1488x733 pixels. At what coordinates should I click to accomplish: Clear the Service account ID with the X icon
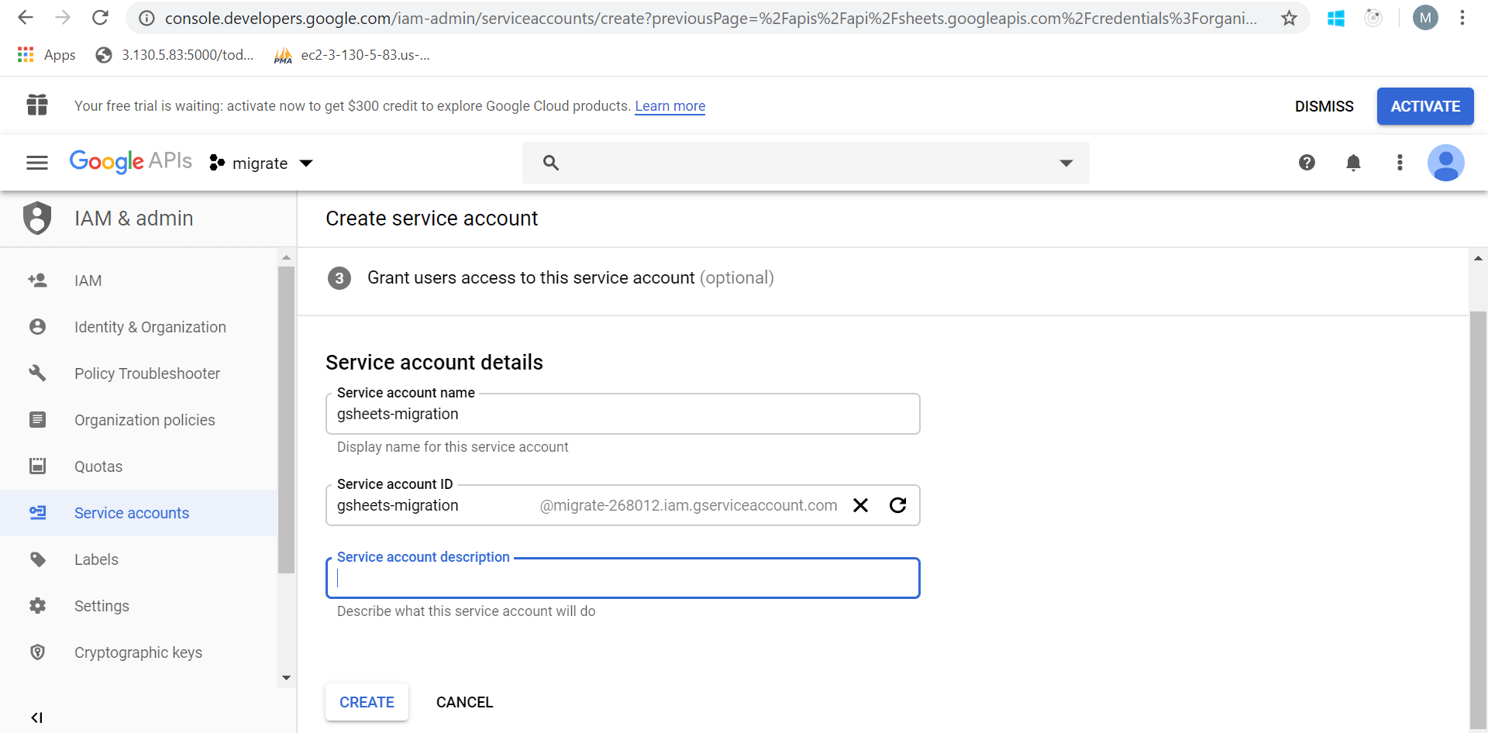[860, 505]
